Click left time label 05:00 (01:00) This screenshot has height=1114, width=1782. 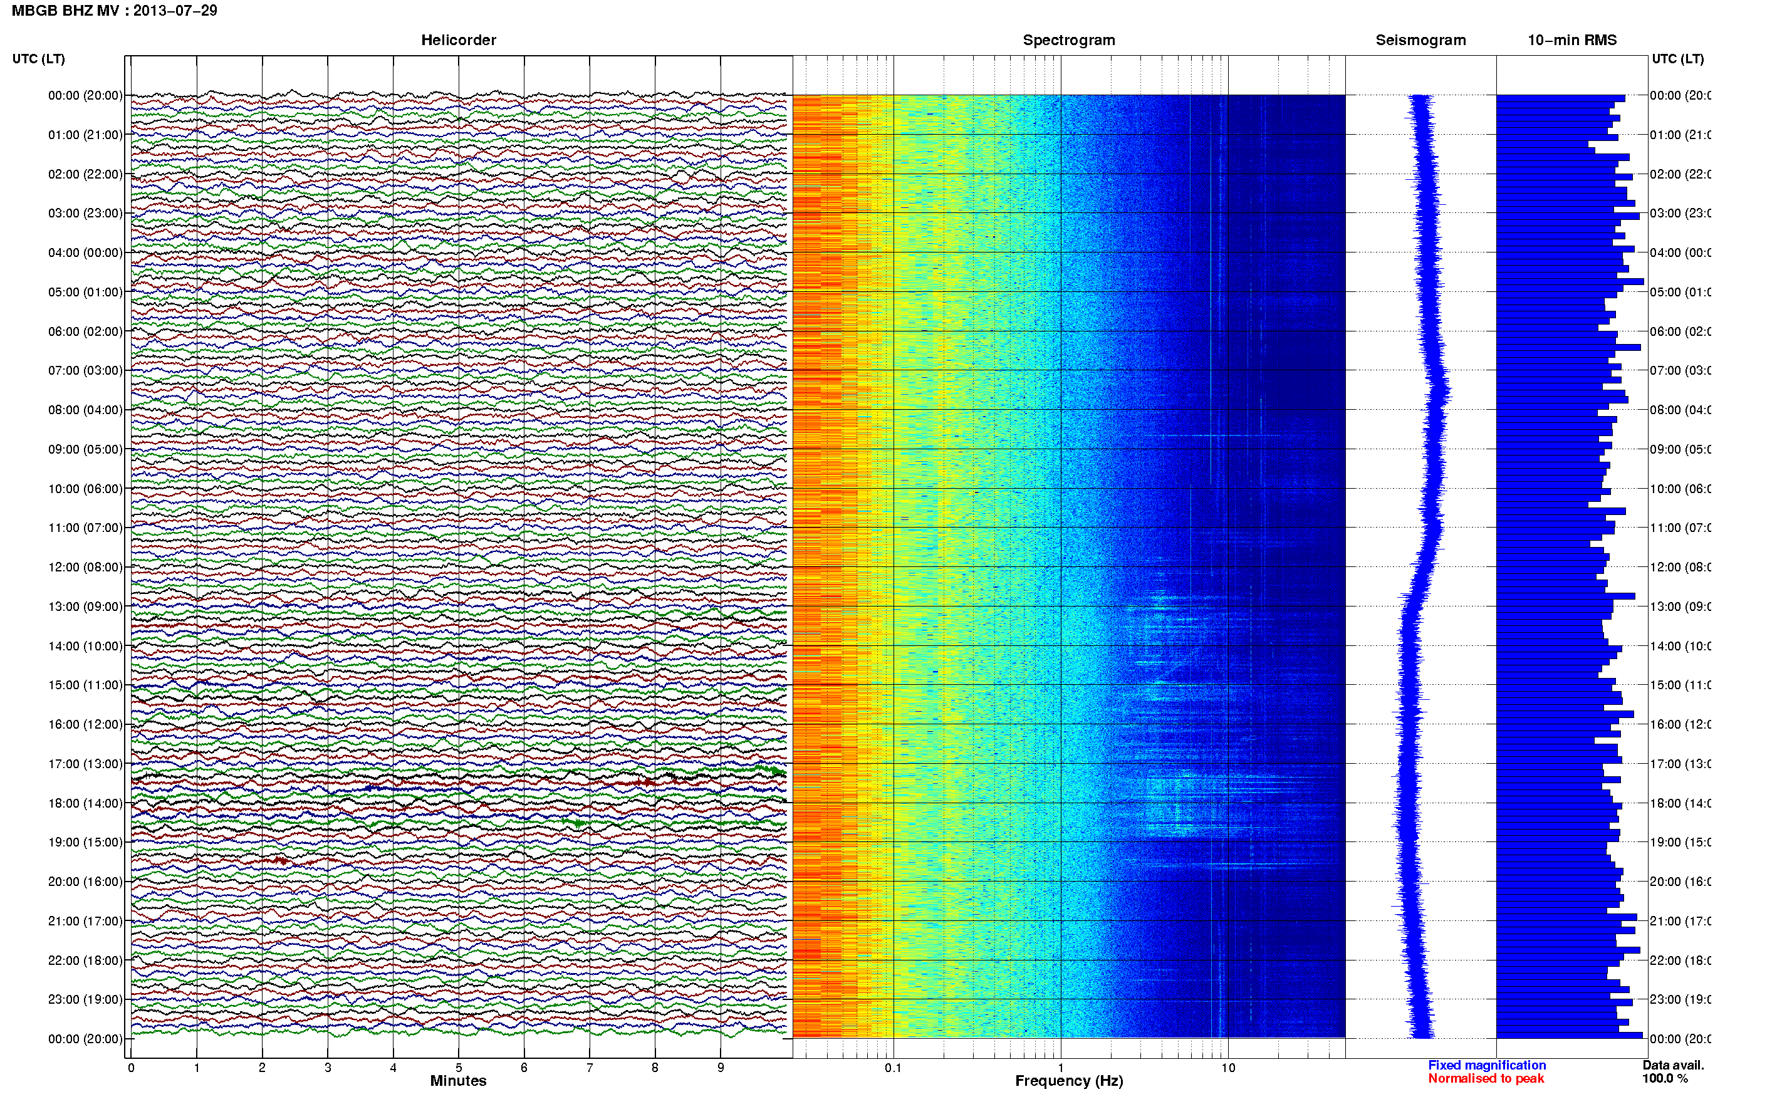pos(85,292)
